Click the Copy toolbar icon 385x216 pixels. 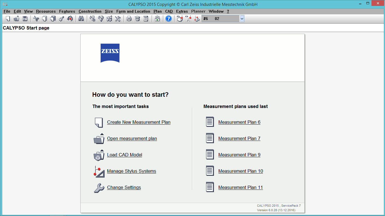tap(45, 19)
